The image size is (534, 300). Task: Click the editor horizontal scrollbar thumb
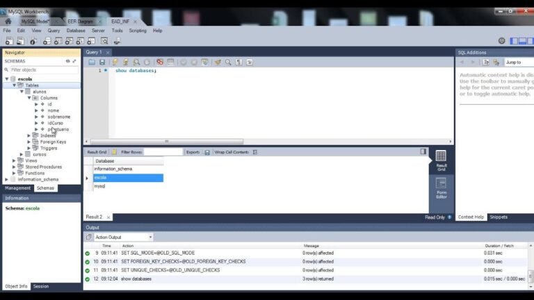pos(167,142)
